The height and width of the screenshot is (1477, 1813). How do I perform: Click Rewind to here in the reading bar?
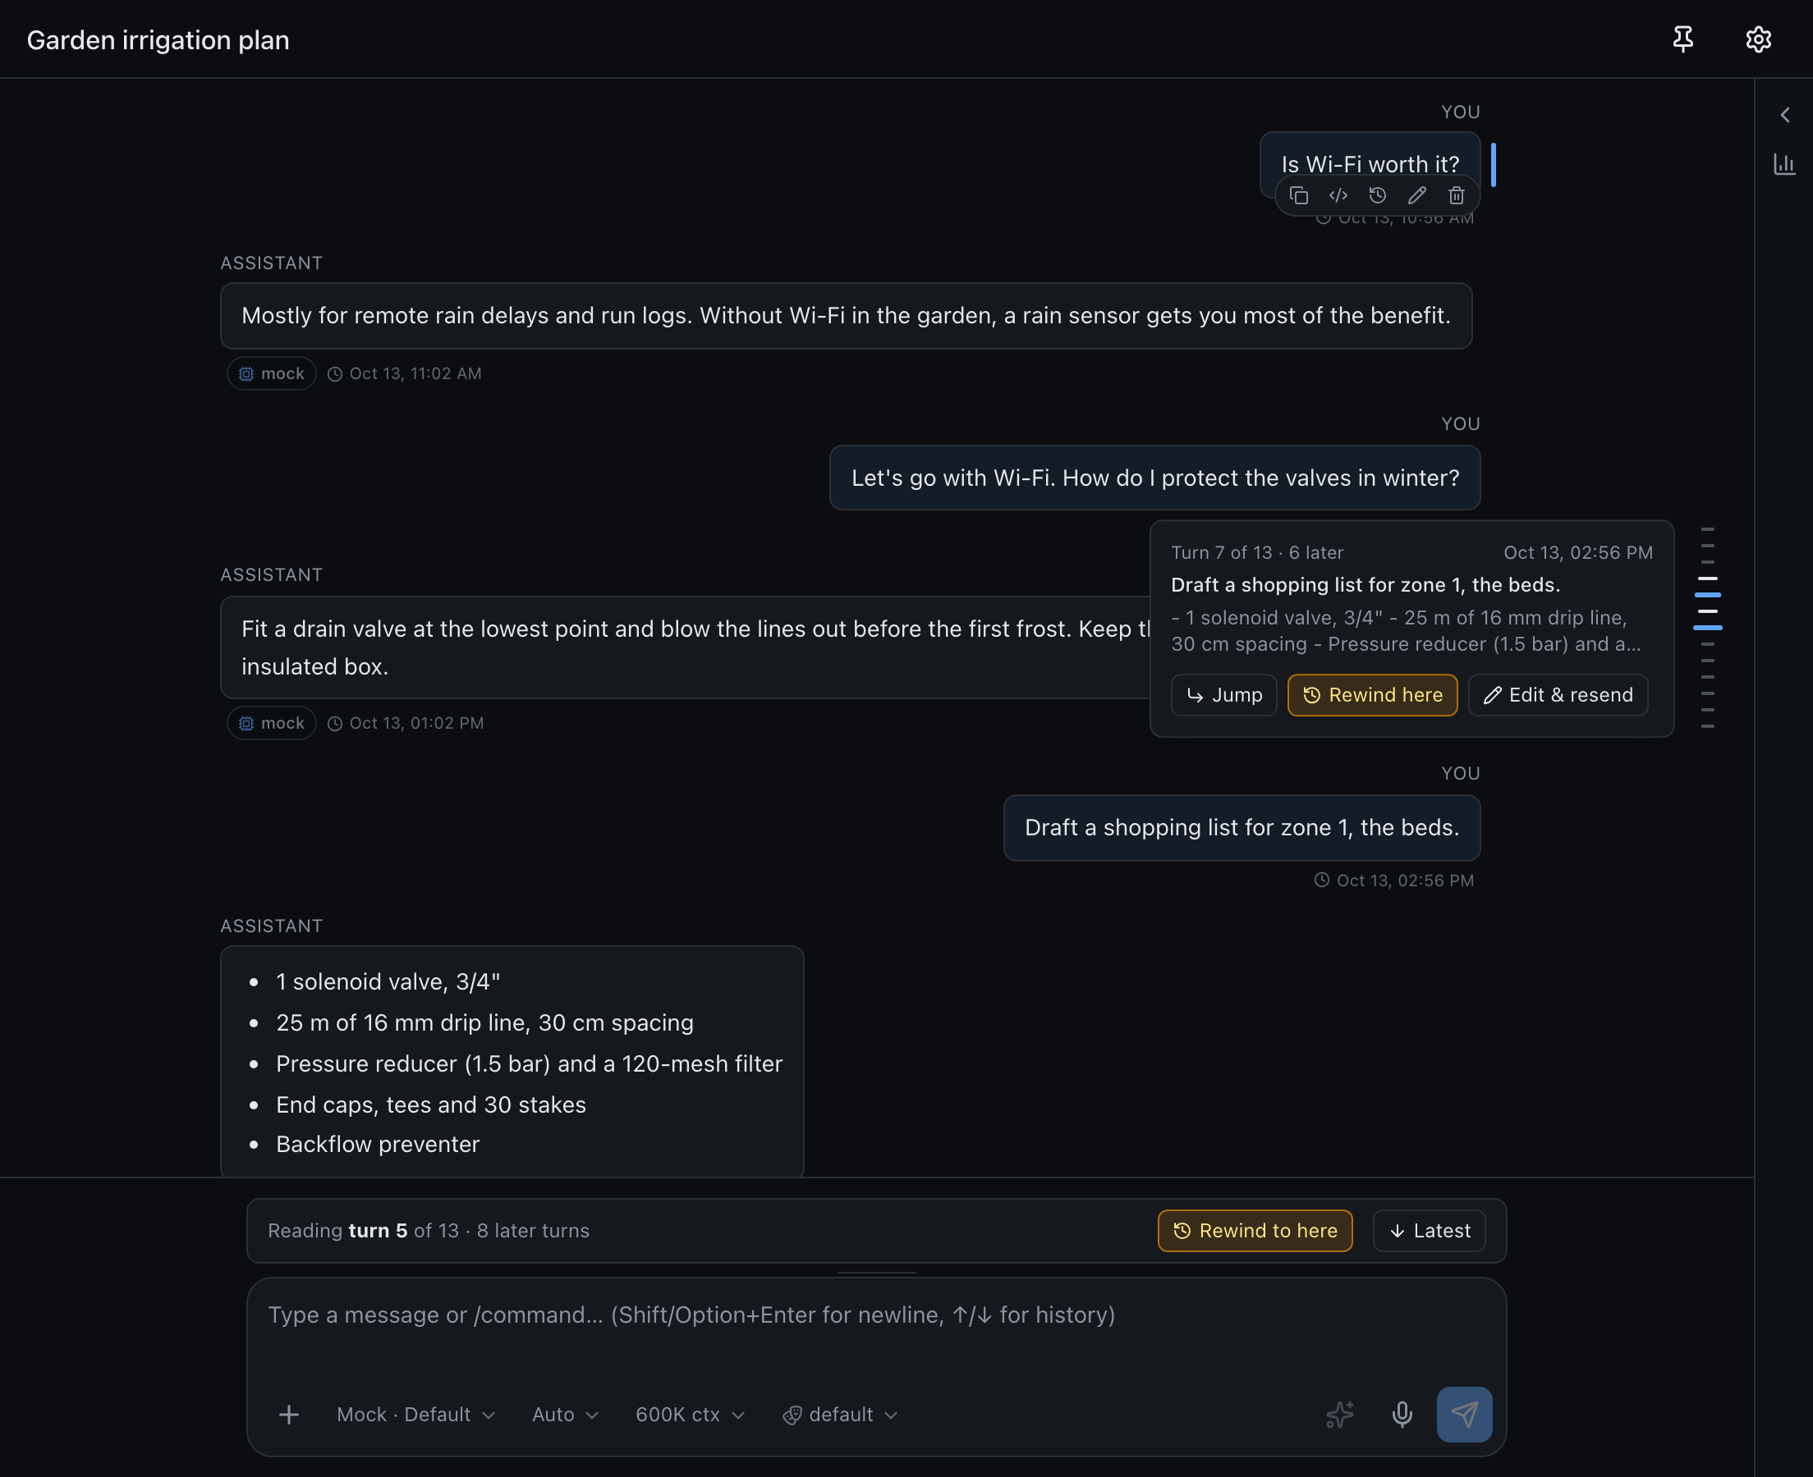(1255, 1230)
